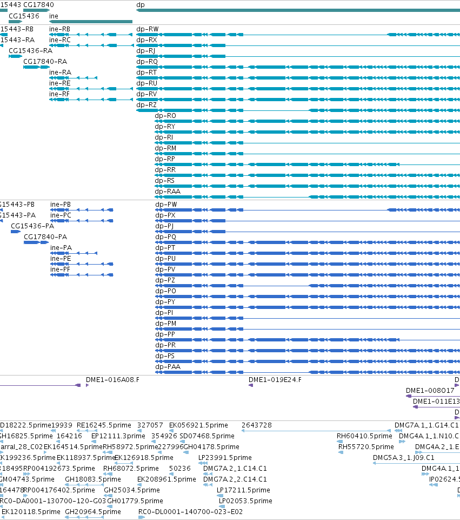Viewport: 460px width, 520px height.
Task: Select transcript label dp-RS
Action: 164,181
